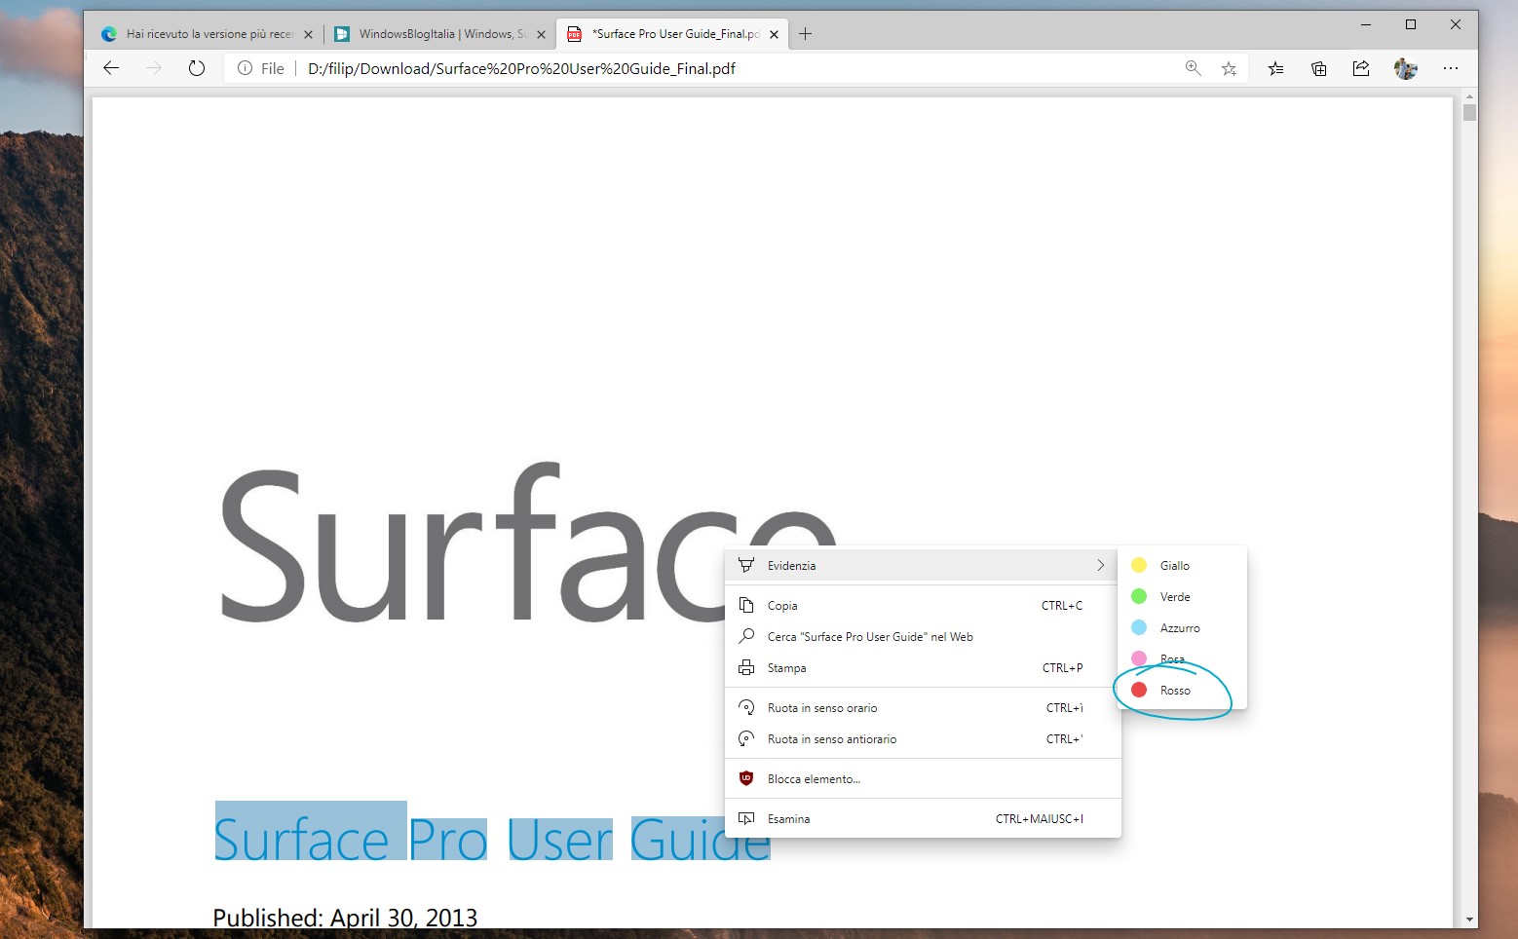Pick the green Verde highlight color
1518x939 pixels.
click(1182, 596)
